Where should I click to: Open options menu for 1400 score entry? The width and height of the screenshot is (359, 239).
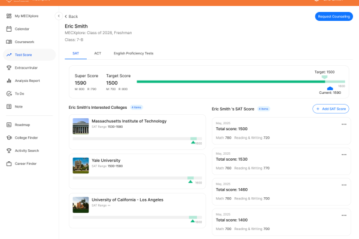click(x=344, y=216)
